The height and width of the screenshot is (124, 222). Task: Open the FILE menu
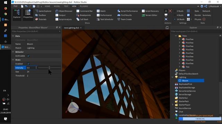[x=16, y=6]
